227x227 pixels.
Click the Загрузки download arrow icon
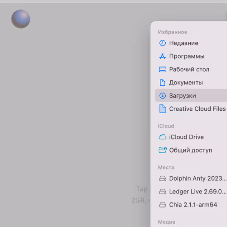click(x=163, y=96)
